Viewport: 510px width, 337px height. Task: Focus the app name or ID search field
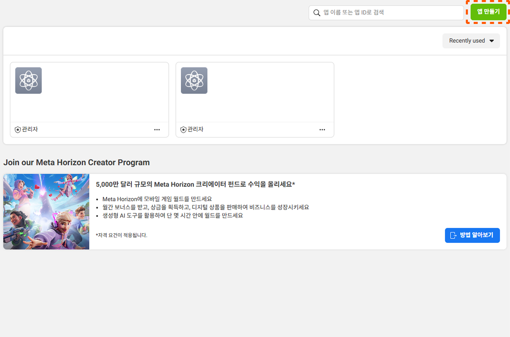tap(386, 13)
